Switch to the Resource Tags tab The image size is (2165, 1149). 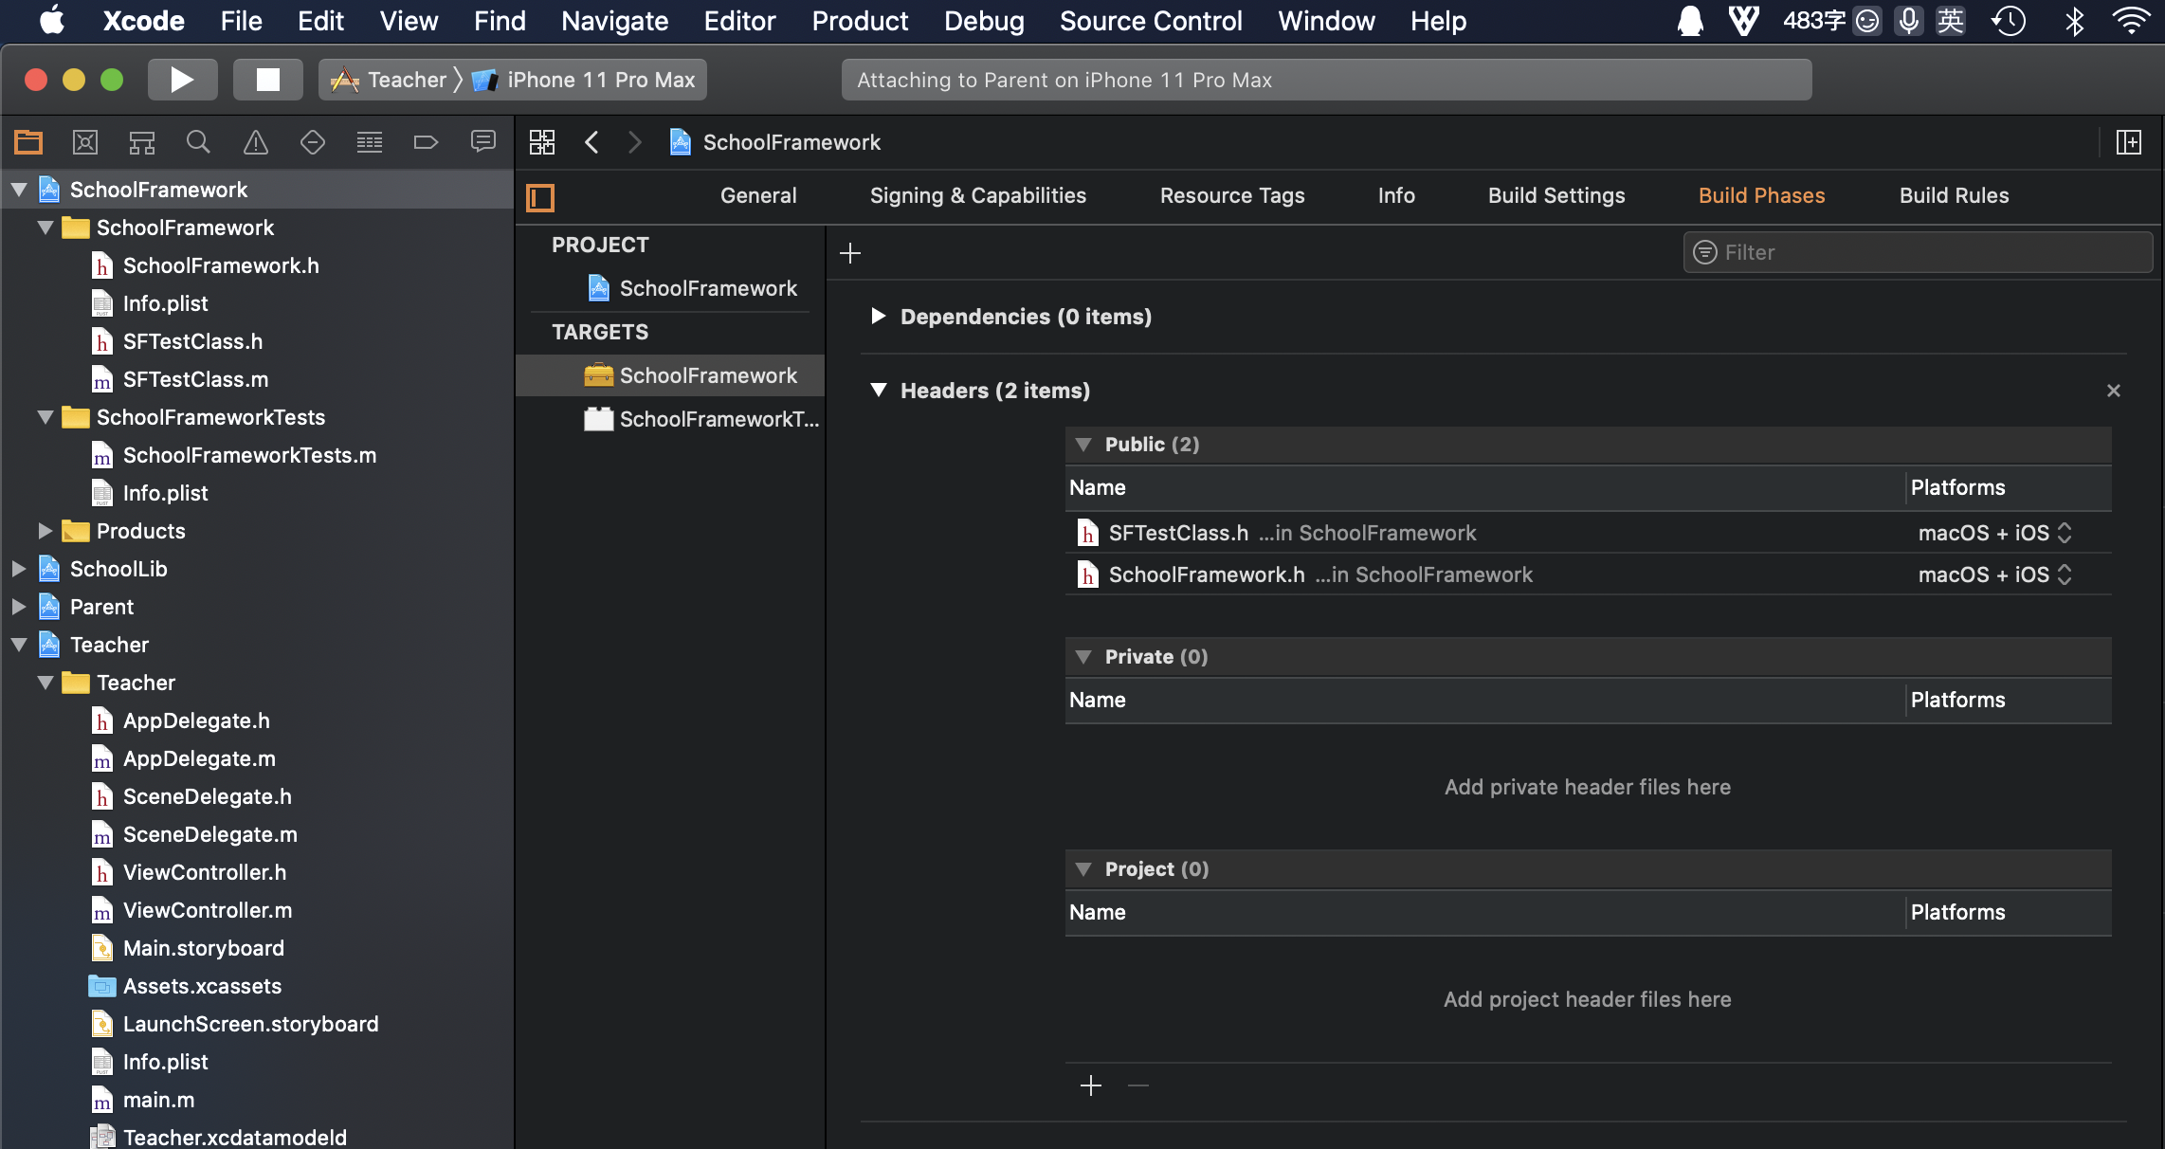(x=1232, y=195)
